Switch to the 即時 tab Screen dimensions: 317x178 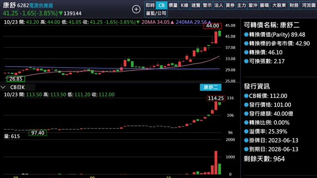[150, 5]
